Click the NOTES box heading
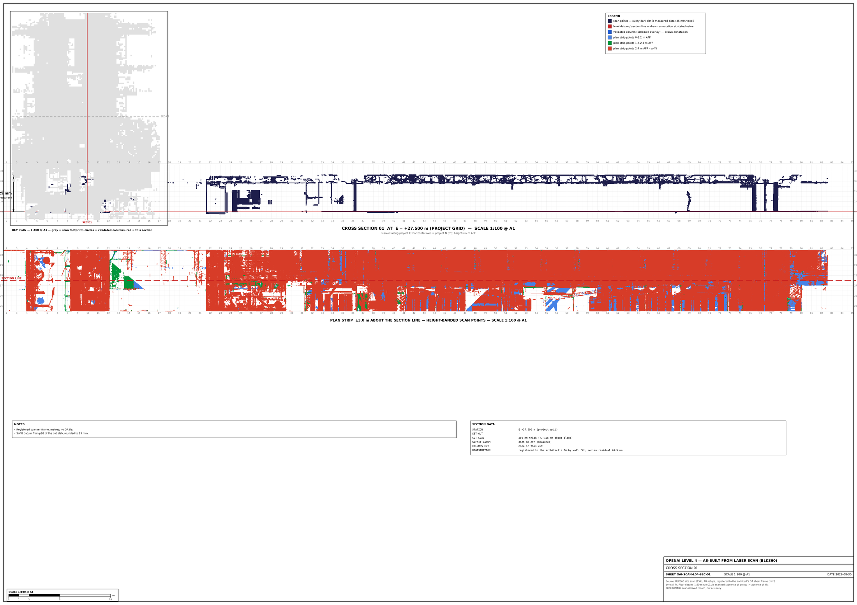Viewport: 857px width, 605px height. tap(19, 424)
